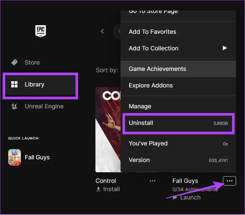Click the Library grid icon

tap(15, 84)
